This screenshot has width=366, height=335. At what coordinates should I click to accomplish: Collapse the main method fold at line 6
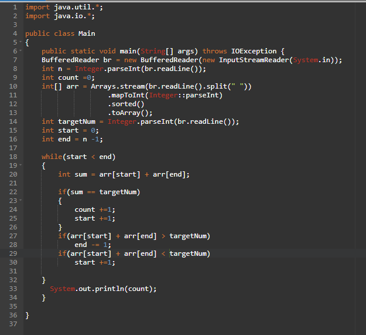20,50
